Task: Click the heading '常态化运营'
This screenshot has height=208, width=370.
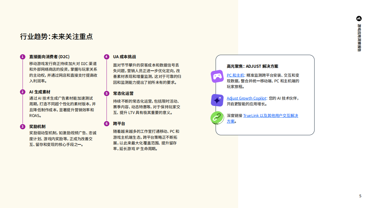Action: coord(123,93)
